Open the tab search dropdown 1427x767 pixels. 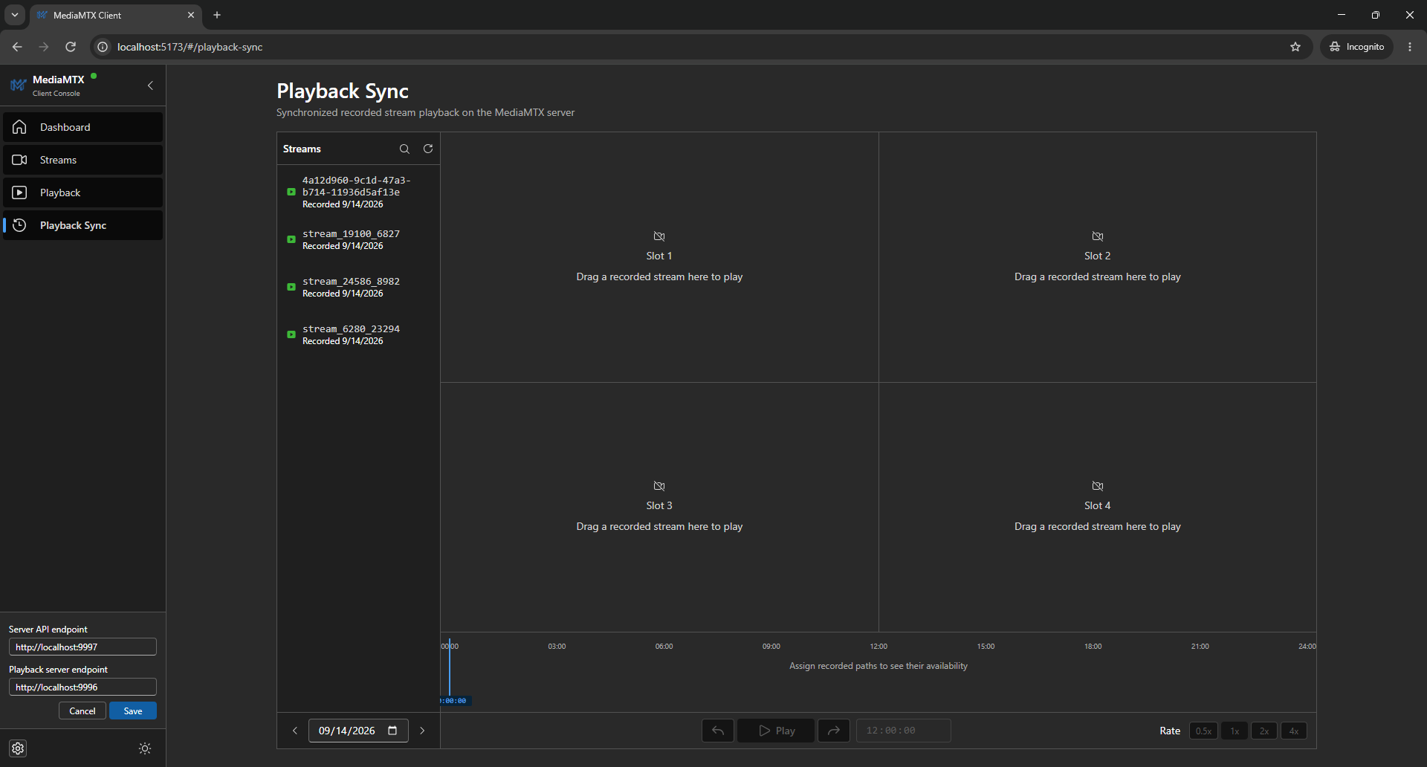coord(15,15)
